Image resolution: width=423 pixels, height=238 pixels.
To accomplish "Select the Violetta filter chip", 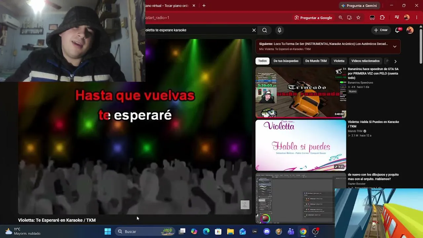I will coord(339,61).
